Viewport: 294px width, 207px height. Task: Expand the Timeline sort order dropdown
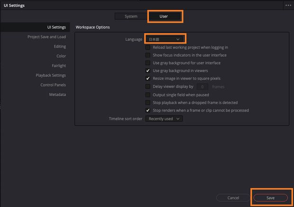(164, 119)
